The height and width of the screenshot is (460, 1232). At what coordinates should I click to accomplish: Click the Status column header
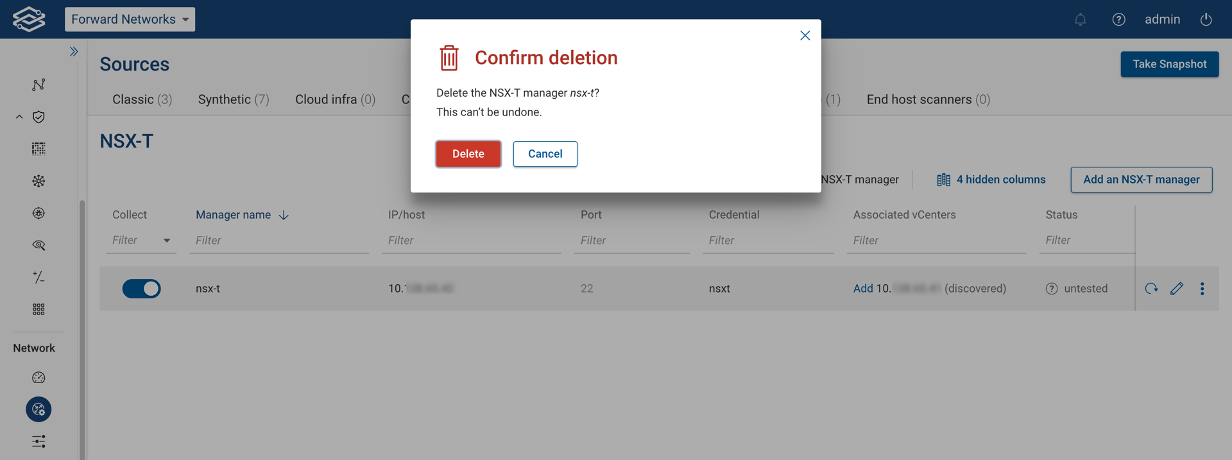pos(1061,215)
